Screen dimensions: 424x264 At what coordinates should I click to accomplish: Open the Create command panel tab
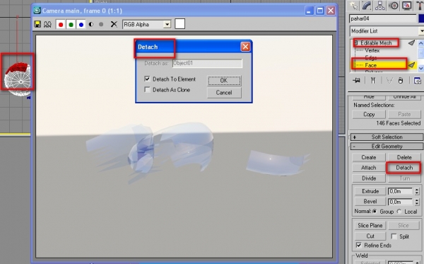tap(354, 6)
